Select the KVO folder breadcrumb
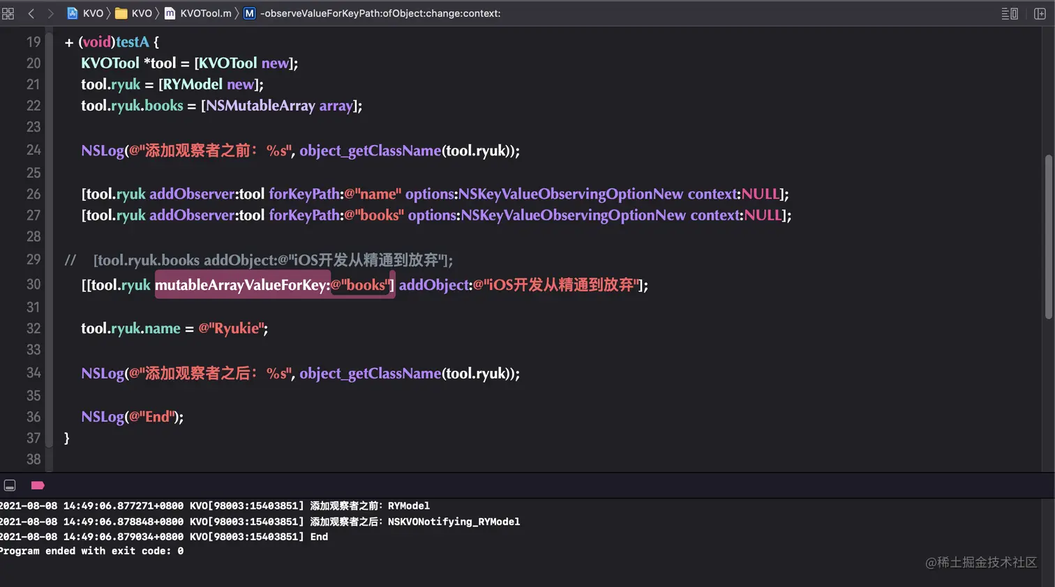The height and width of the screenshot is (587, 1055). click(134, 13)
